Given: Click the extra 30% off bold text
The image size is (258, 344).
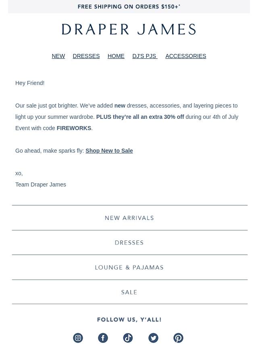Looking at the screenshot, I should [x=166, y=117].
